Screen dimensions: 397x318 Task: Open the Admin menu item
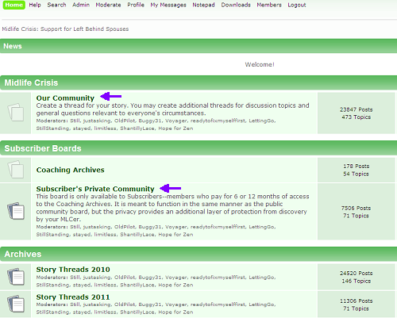(x=81, y=5)
